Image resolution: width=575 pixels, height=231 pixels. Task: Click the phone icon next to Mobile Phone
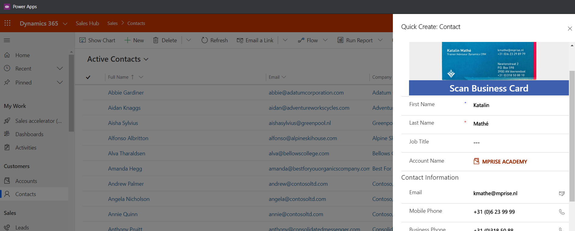(x=562, y=212)
